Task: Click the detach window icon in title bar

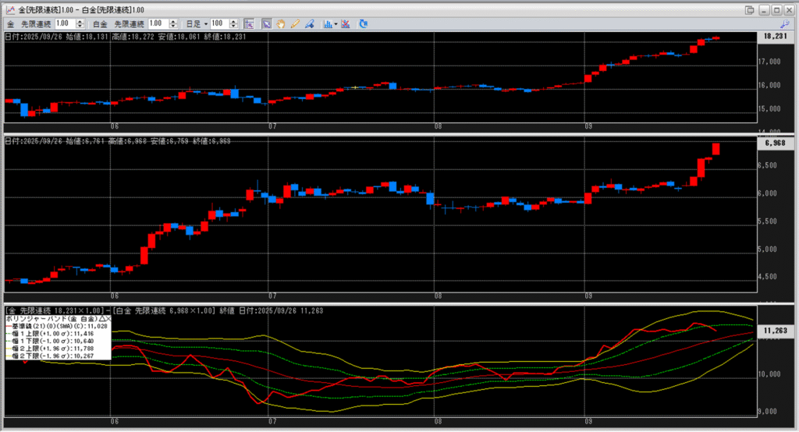Action: pyautogui.click(x=750, y=9)
